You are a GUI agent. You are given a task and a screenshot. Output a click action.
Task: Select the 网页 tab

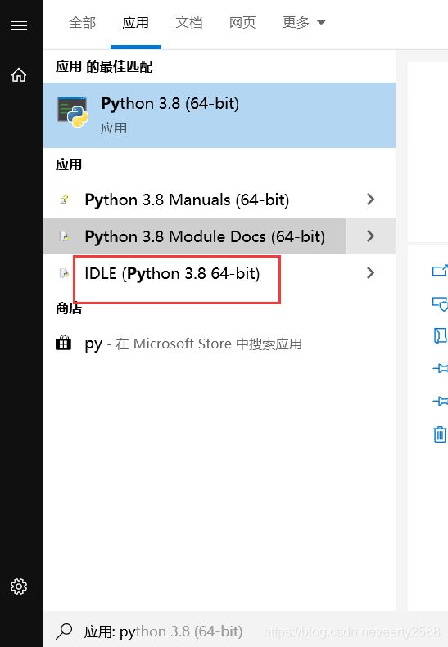coord(242,22)
